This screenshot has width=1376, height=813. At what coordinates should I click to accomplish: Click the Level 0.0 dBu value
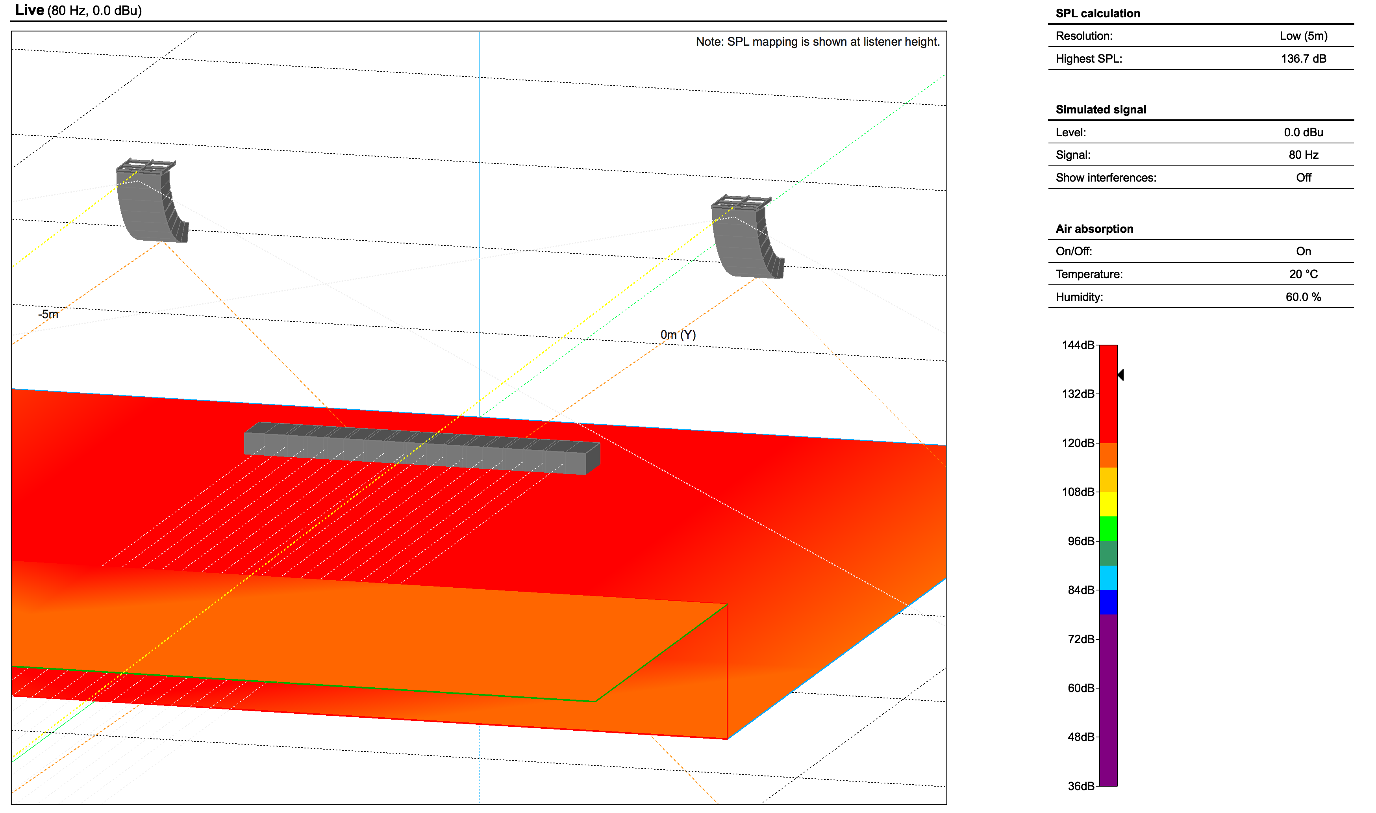click(1303, 133)
